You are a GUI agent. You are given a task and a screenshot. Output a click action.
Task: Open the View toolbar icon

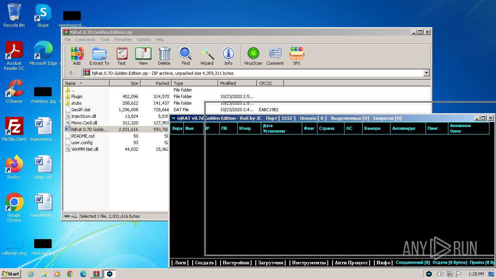(x=143, y=56)
